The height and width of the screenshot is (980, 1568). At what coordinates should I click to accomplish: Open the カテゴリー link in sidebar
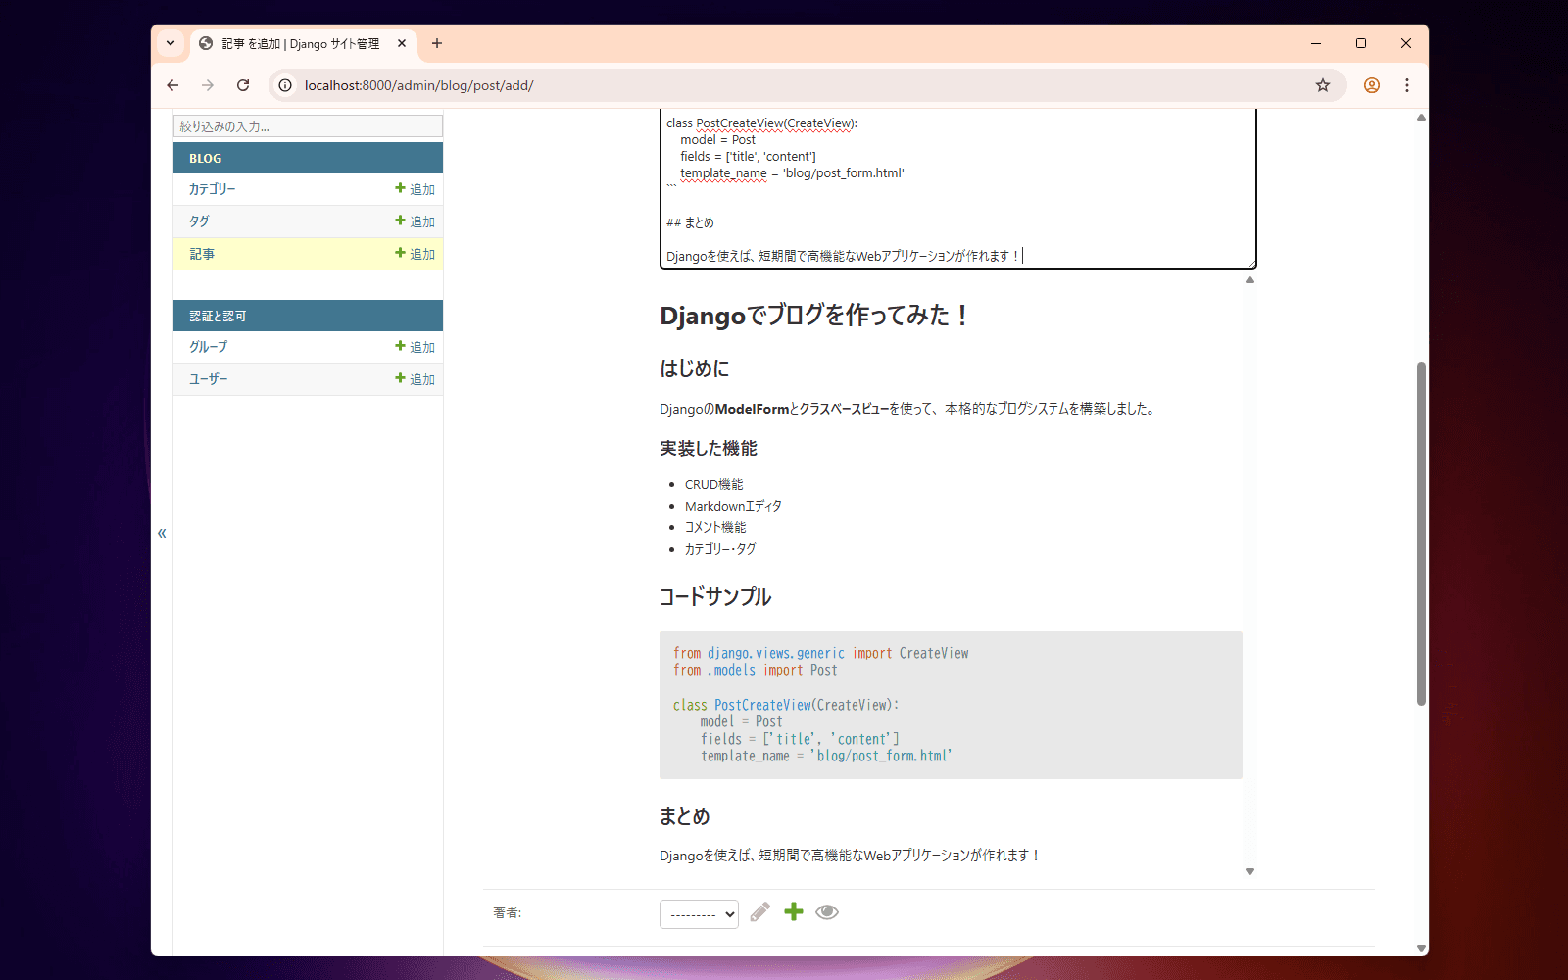(x=213, y=189)
